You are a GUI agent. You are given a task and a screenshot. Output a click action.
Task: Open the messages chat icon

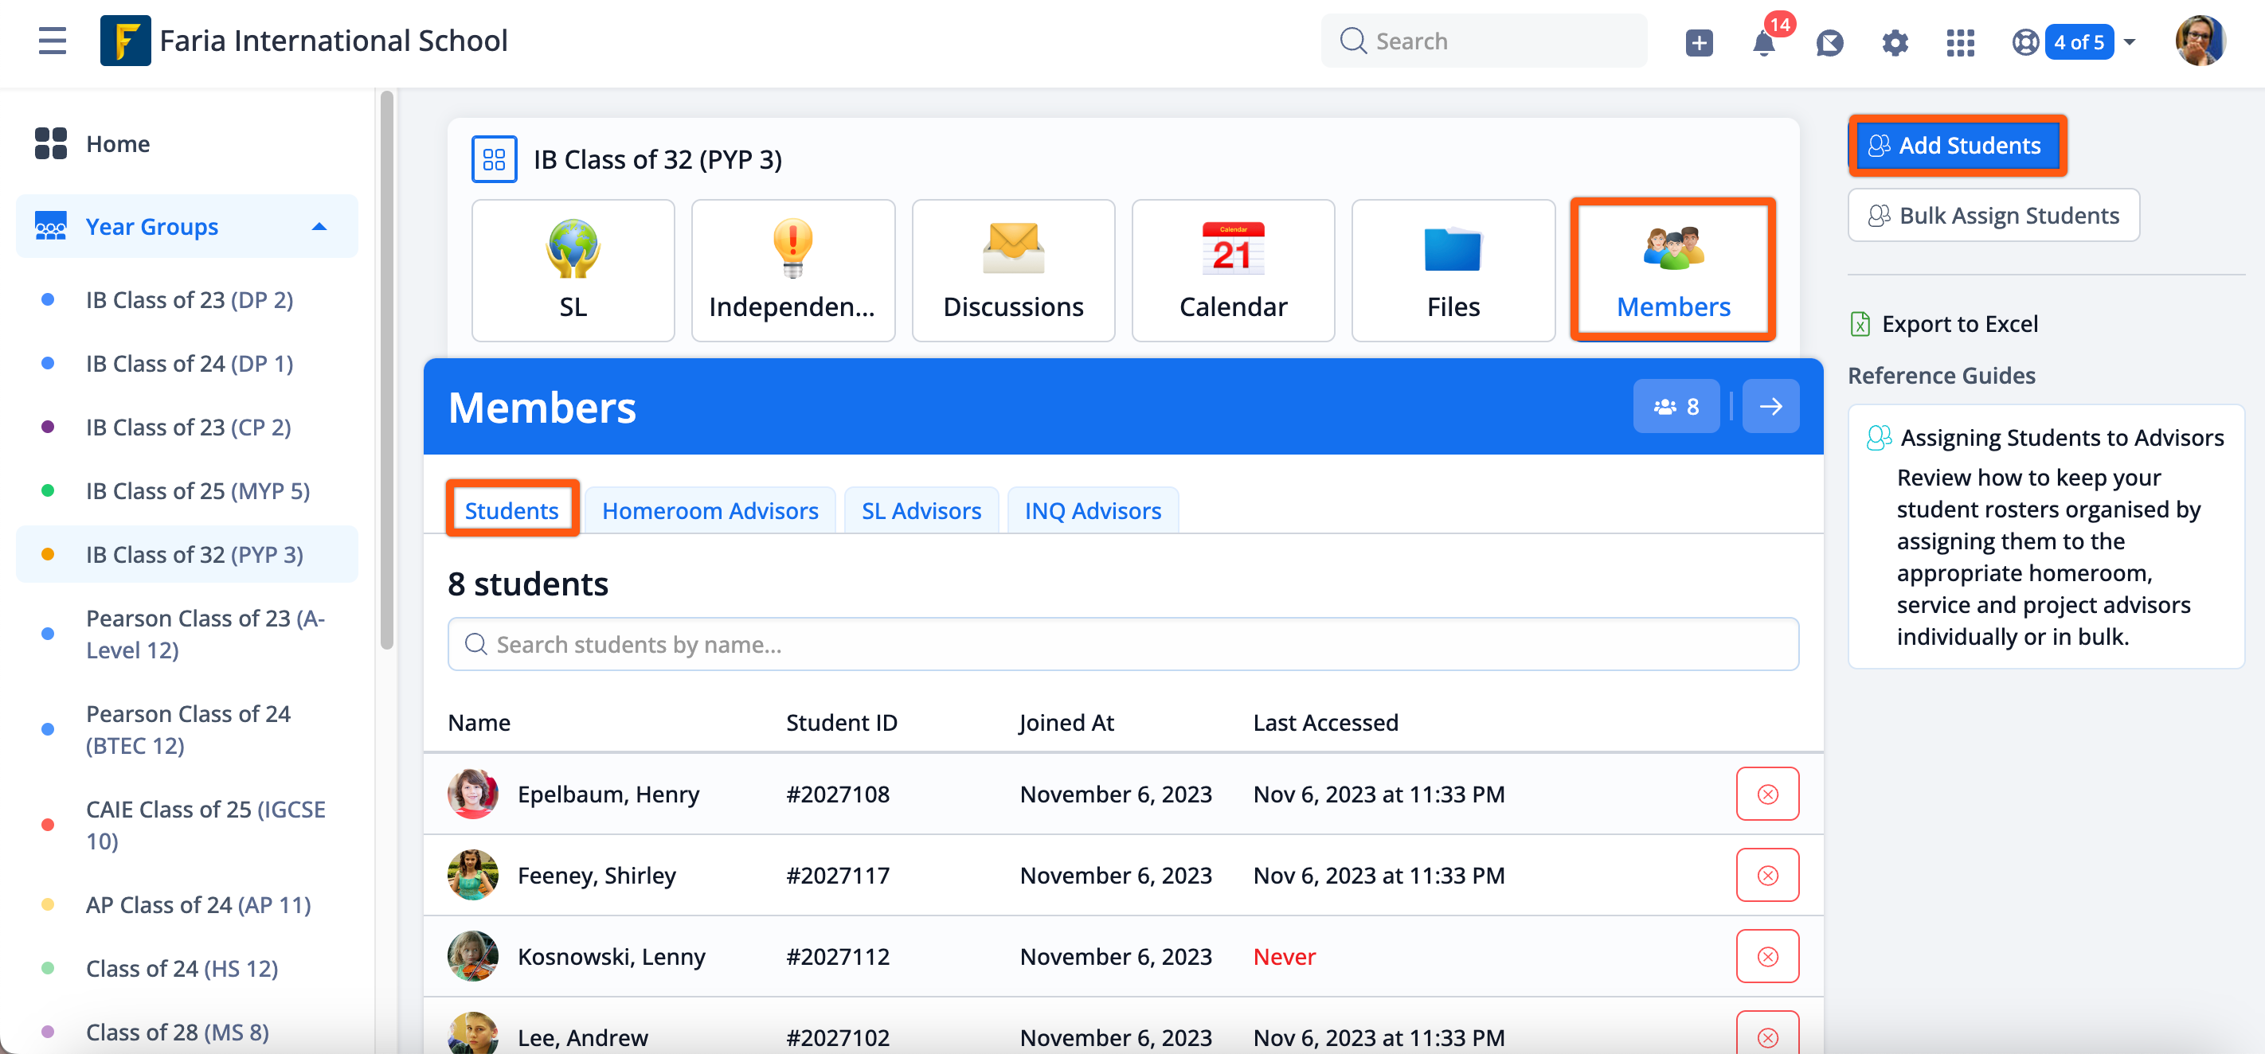tap(1829, 42)
